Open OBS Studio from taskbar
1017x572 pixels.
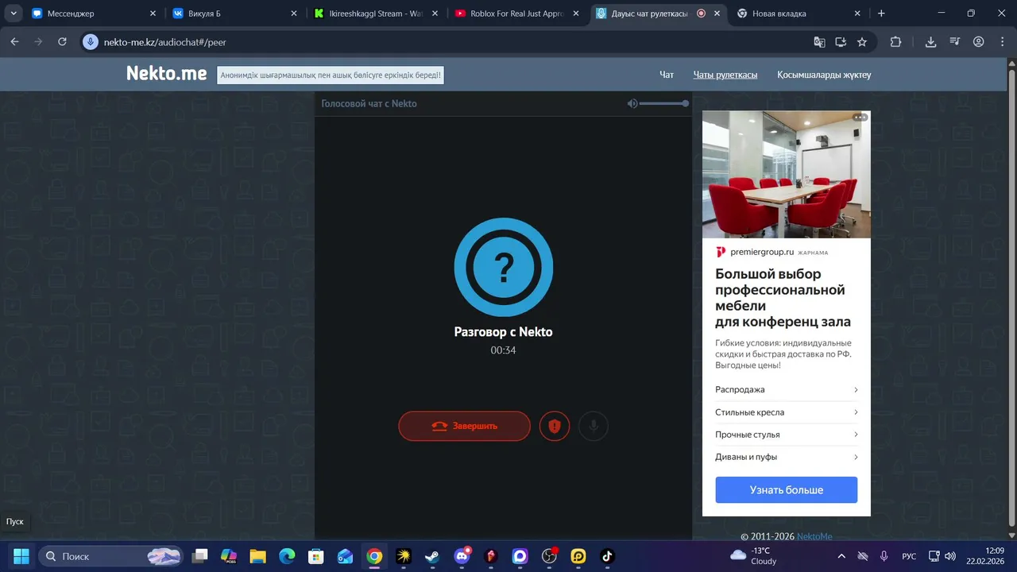click(x=549, y=556)
